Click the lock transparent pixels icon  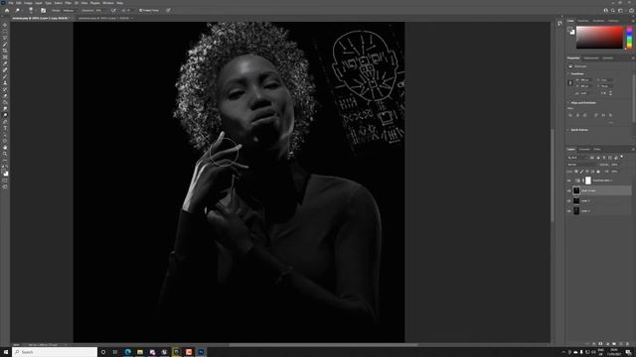tap(576, 172)
